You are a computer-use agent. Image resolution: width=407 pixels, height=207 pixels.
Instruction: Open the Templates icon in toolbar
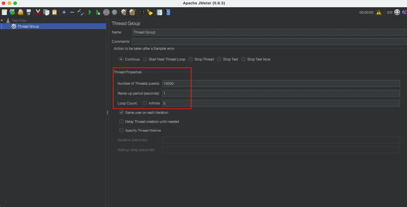[x=12, y=12]
